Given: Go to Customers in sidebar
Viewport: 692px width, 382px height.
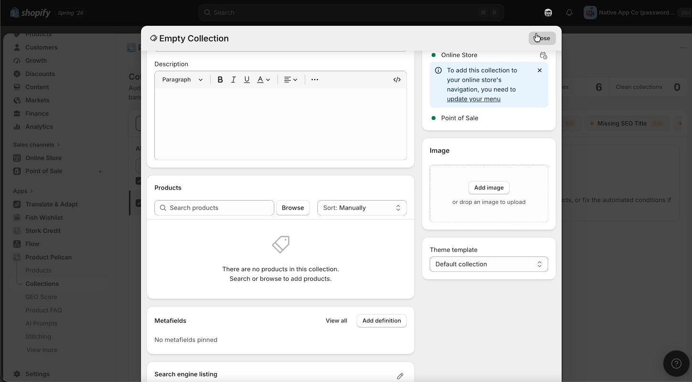Looking at the screenshot, I should (42, 47).
